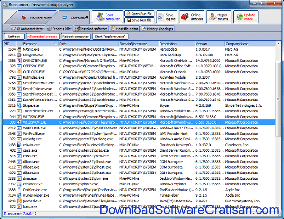Click Kill selected process button
The image size is (284, 219).
pyautogui.click(x=43, y=36)
